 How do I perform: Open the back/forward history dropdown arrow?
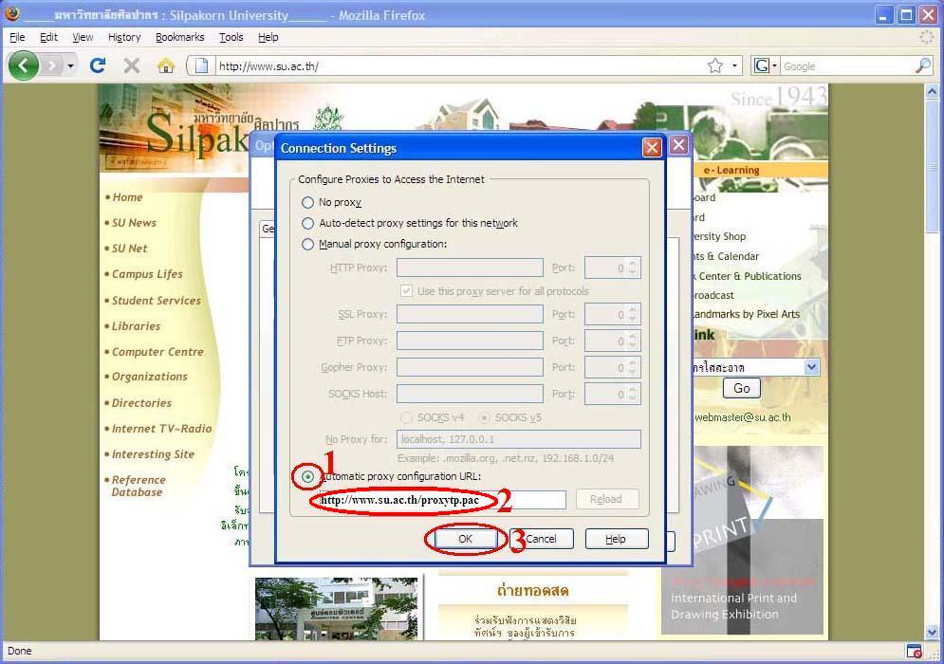coord(71,65)
